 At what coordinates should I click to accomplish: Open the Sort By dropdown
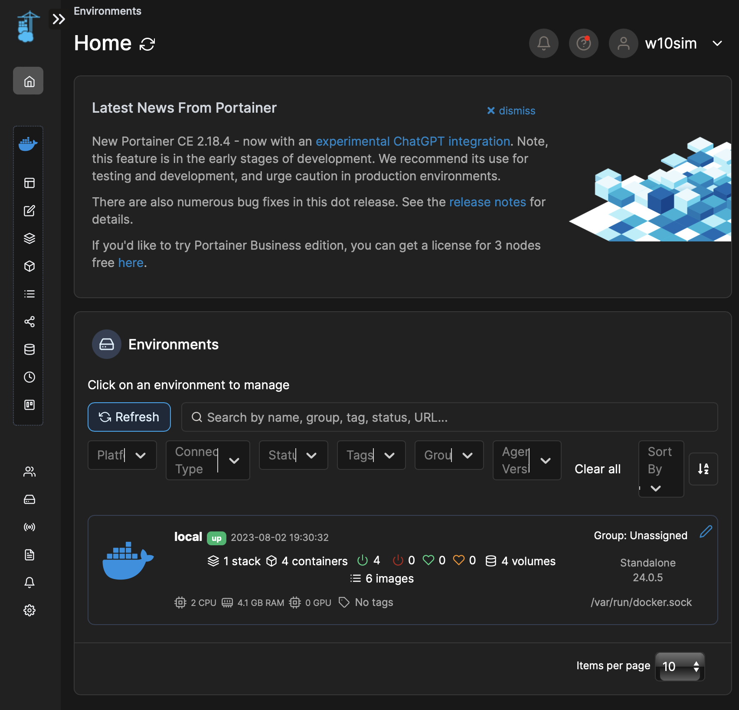[661, 469]
